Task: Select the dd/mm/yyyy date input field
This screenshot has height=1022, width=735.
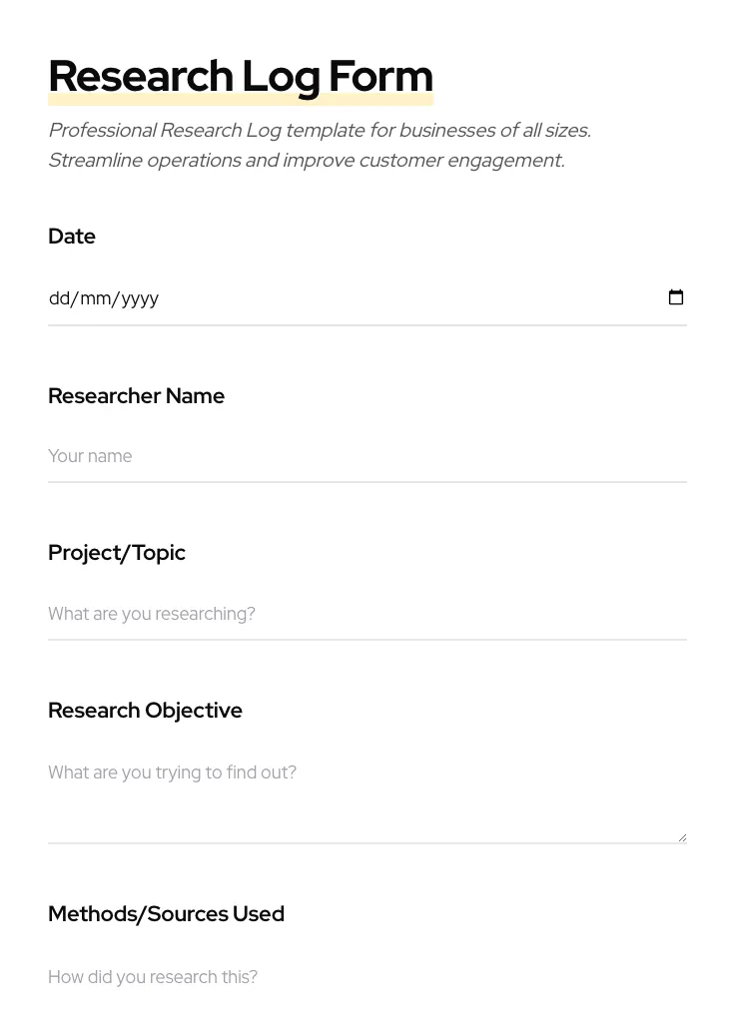Action: click(300, 297)
